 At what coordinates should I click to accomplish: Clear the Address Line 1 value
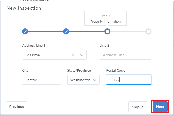click(x=73, y=55)
